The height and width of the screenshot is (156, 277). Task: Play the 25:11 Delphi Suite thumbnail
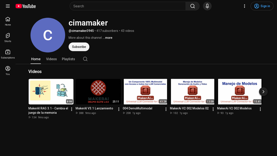click(98, 91)
